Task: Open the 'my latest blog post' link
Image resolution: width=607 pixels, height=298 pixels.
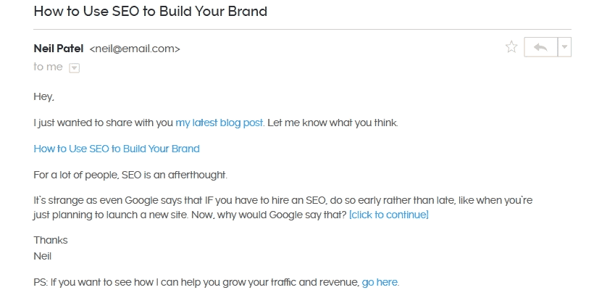Action: pyautogui.click(x=219, y=123)
